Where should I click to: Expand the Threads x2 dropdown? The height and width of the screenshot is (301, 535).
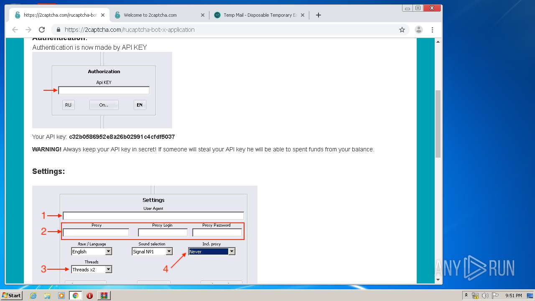[108, 270]
